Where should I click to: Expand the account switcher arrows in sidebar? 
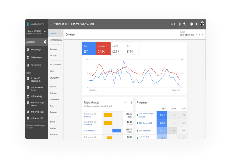pos(45,33)
